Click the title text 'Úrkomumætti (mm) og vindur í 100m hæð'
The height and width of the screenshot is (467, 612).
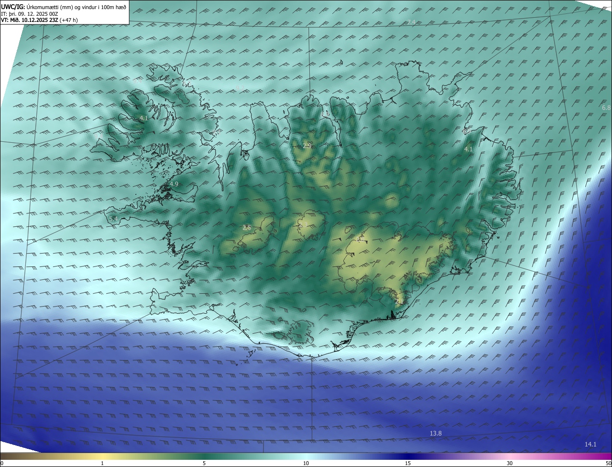tap(76, 6)
